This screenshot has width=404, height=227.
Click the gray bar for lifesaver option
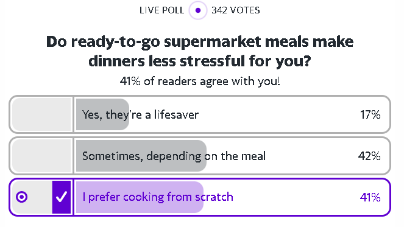102,114
